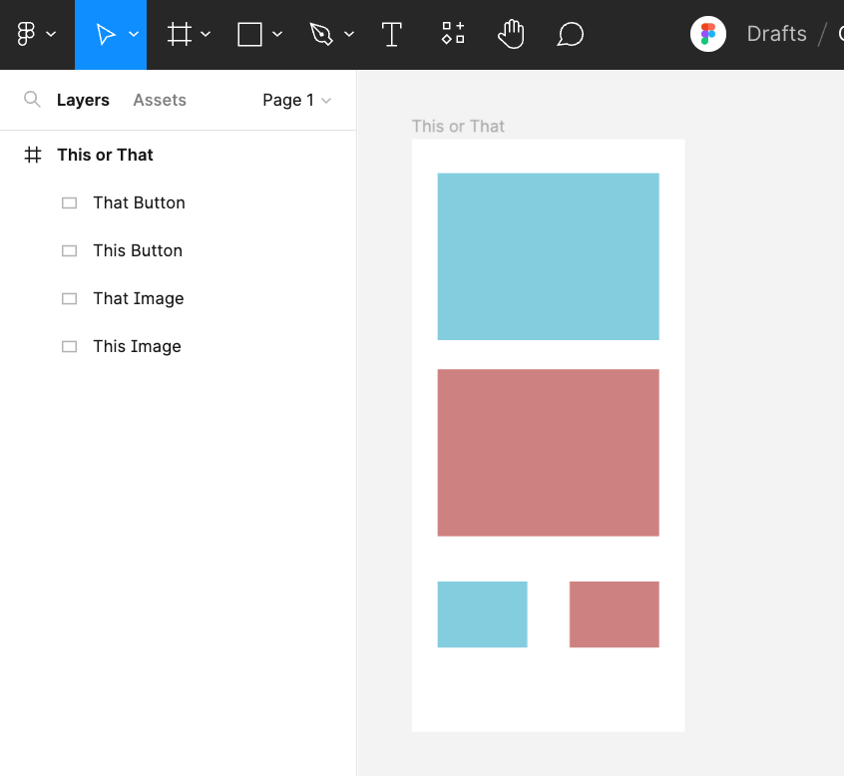This screenshot has height=776, width=844.
Task: Click the frame icon beside This or That
Action: [33, 155]
